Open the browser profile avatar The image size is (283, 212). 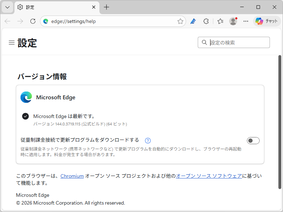click(233, 21)
